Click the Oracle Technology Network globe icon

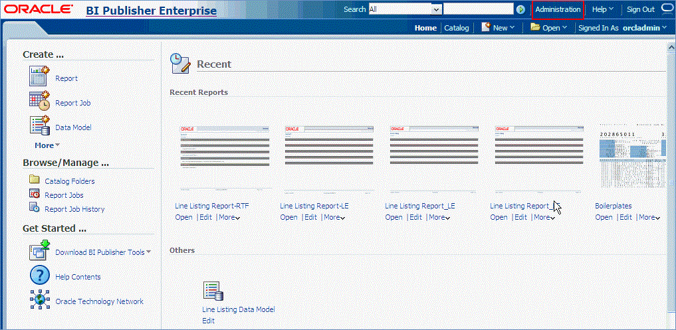pos(40,300)
